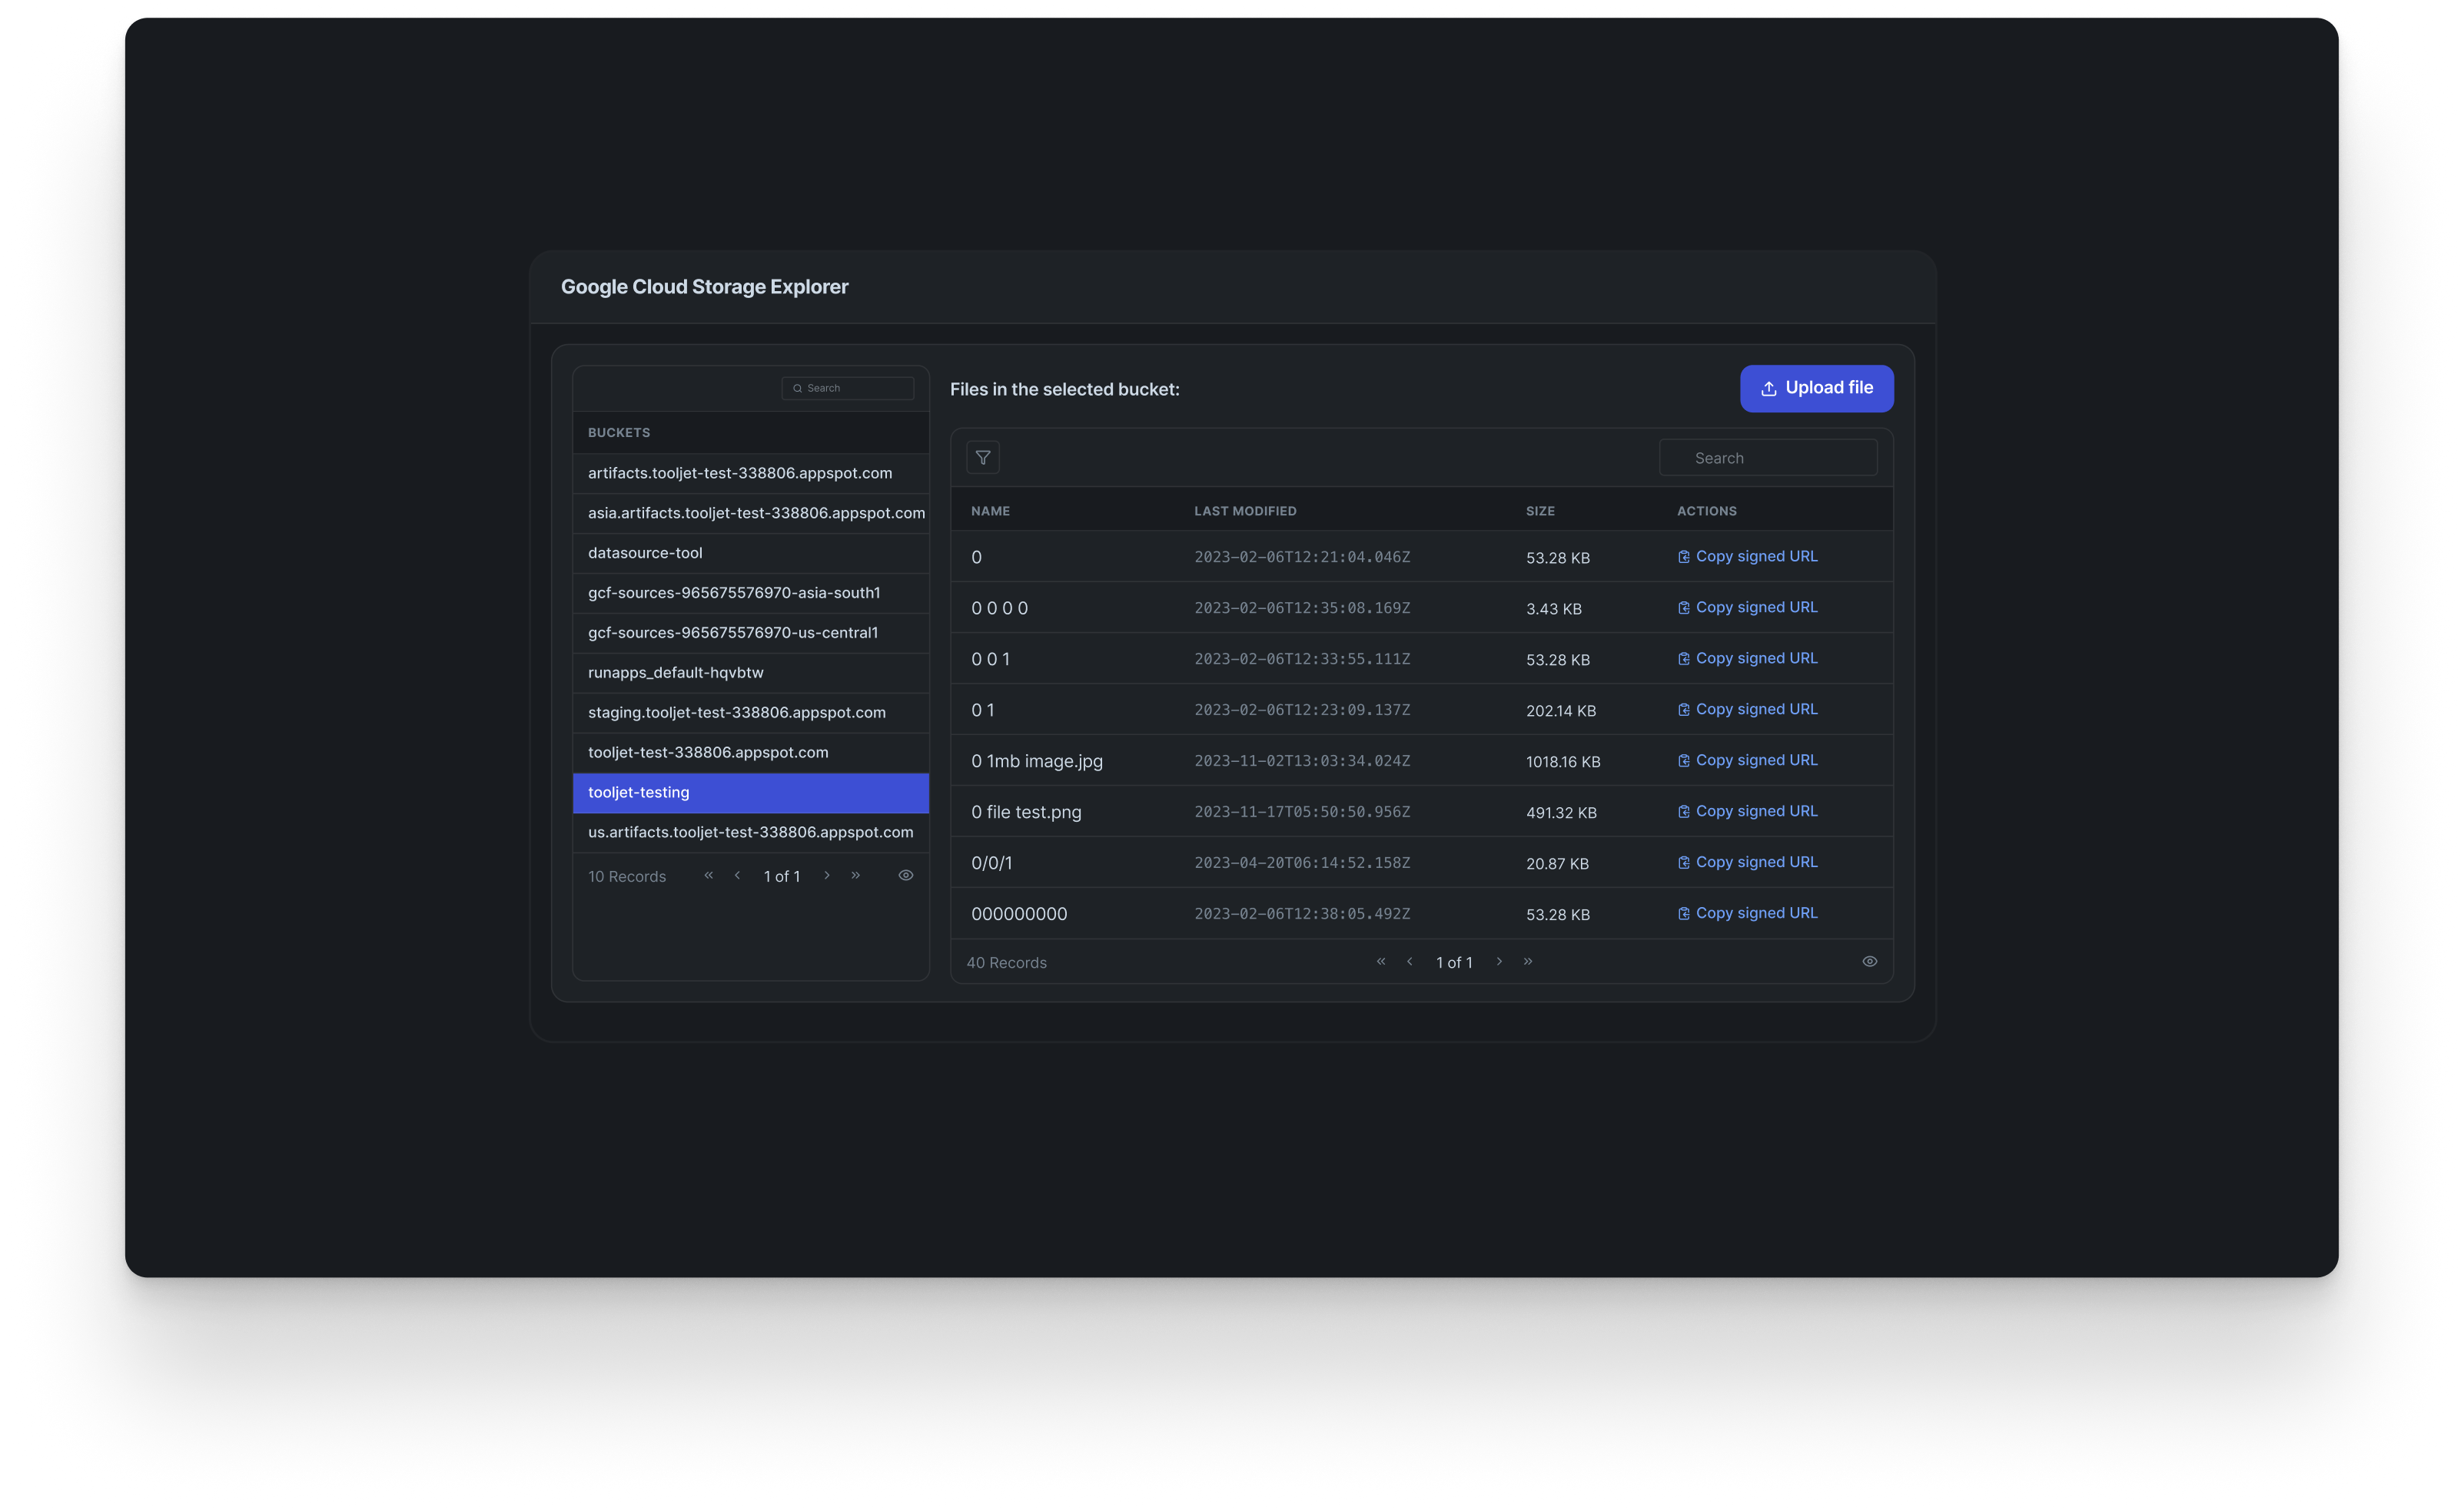Go to first page of files table
2464x1510 pixels.
coord(1381,962)
